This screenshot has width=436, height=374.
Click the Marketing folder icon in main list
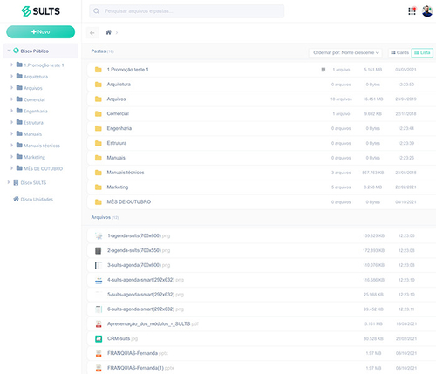99,187
